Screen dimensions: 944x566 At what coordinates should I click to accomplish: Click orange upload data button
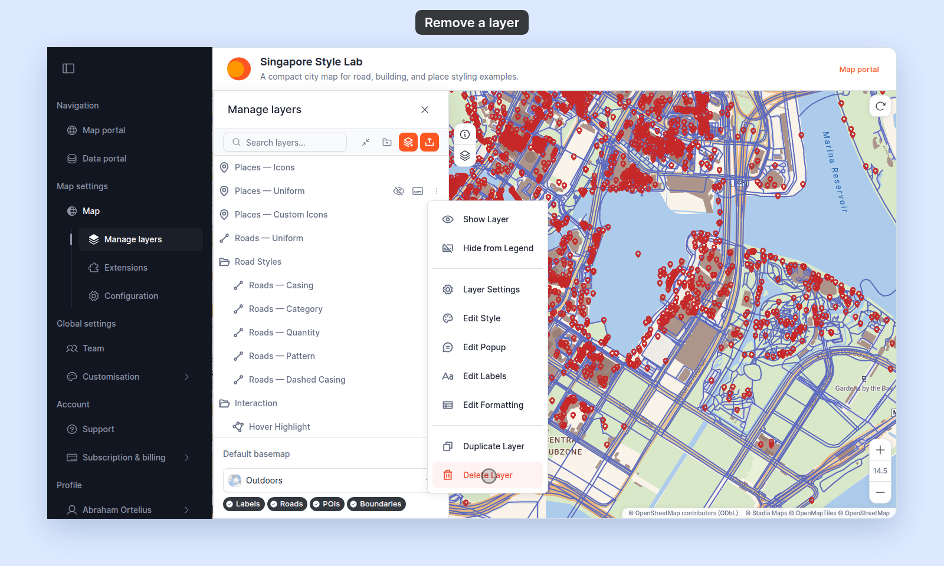pos(430,142)
